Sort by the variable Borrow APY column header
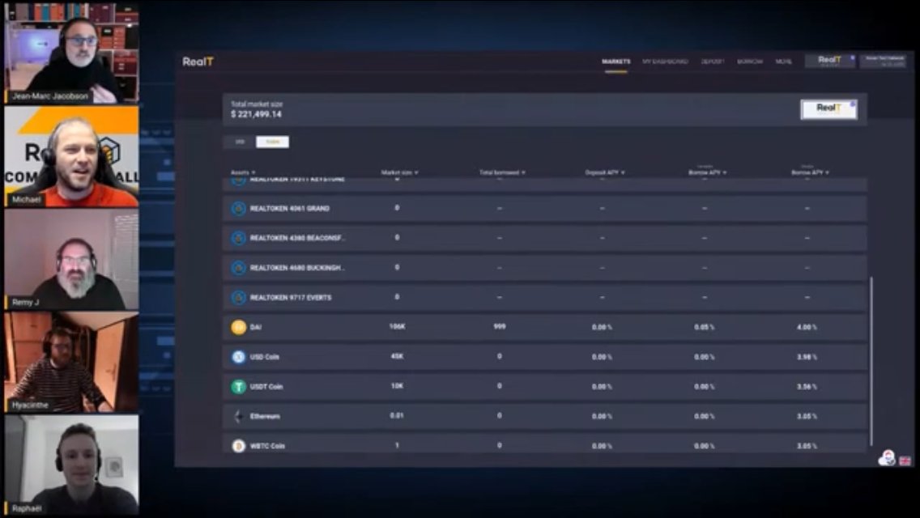Viewport: 920px width, 518px height. click(x=708, y=172)
